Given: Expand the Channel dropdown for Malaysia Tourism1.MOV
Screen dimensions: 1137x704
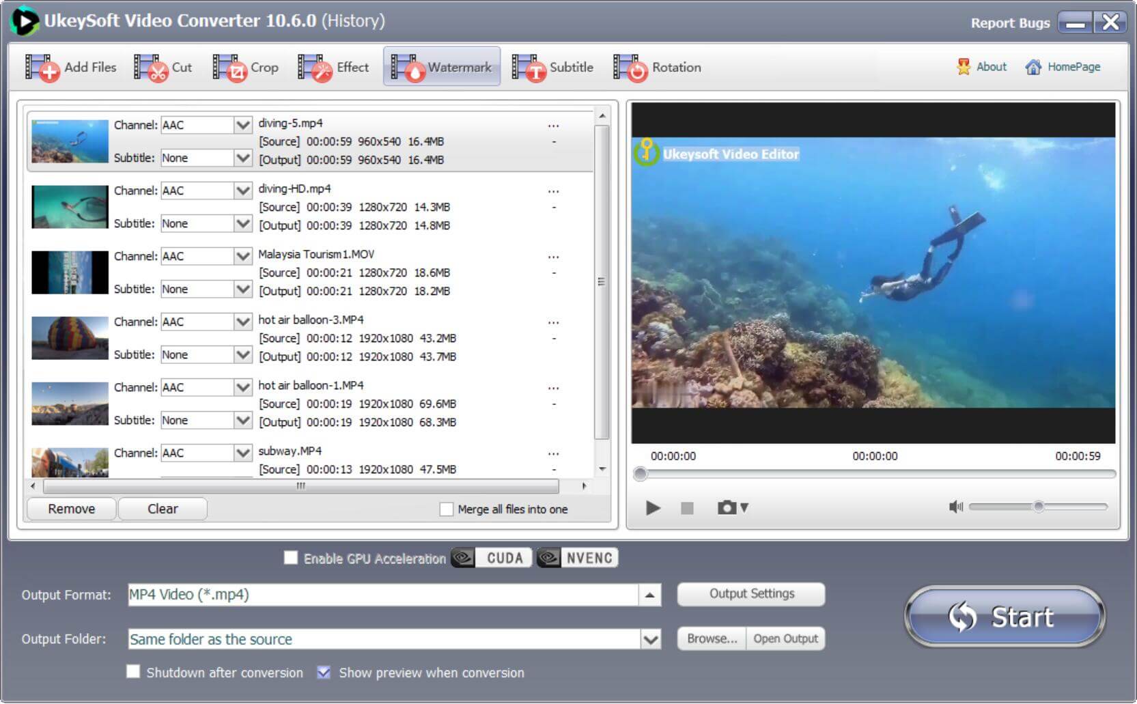Looking at the screenshot, I should [x=242, y=256].
